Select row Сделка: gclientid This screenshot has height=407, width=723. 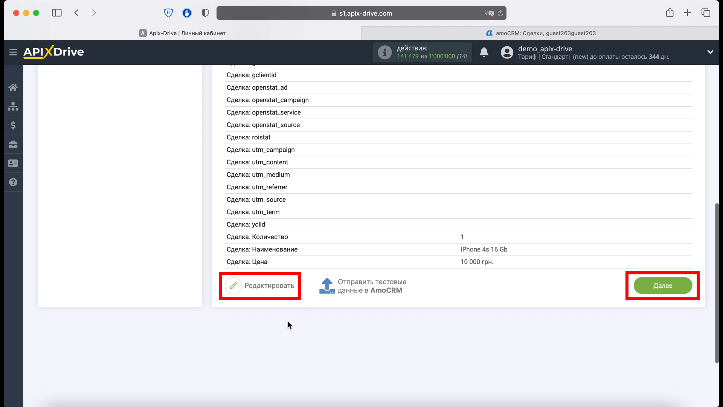point(458,75)
